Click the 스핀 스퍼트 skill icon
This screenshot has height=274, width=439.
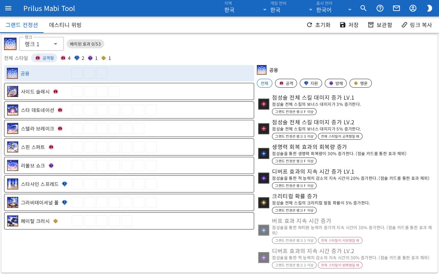coord(13,147)
